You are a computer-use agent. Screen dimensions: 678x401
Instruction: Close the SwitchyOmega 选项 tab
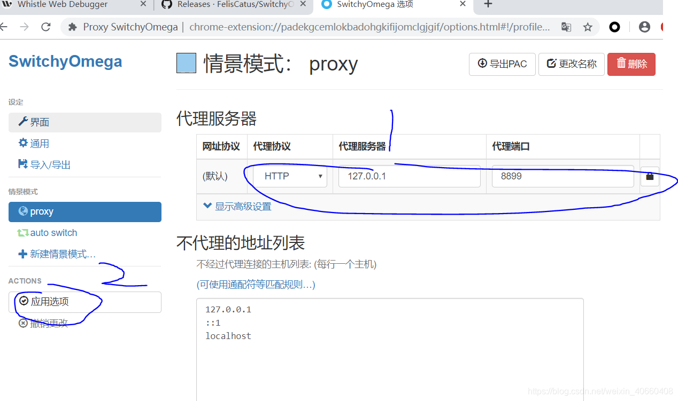463,4
